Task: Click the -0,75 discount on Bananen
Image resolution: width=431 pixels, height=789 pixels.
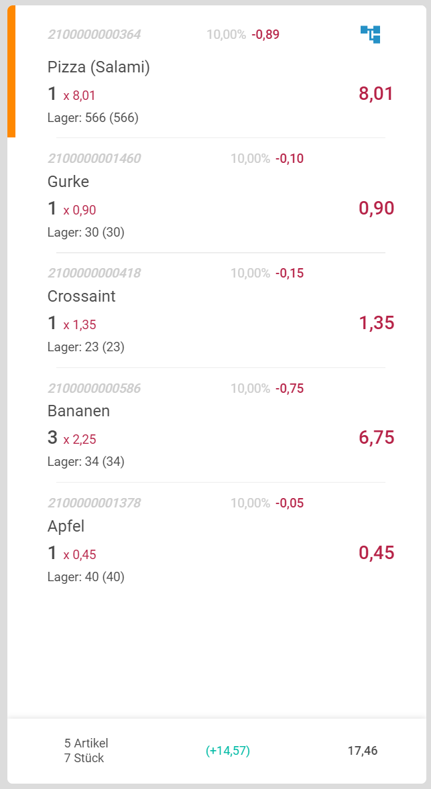Action: 290,388
